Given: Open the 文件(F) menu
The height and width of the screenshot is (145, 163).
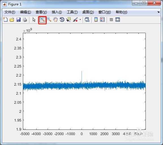Looking at the screenshot, I should coord(10,12).
